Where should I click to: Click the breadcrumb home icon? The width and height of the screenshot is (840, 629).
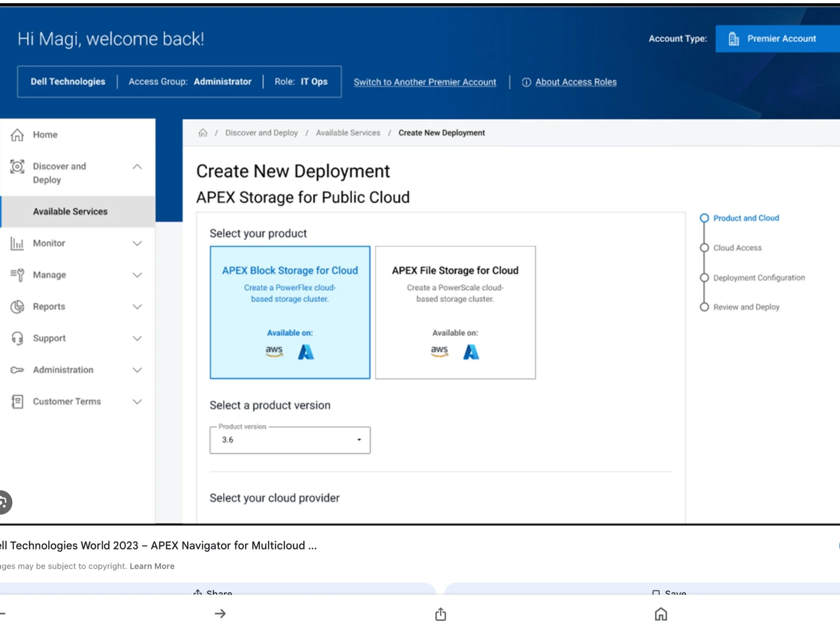tap(203, 133)
